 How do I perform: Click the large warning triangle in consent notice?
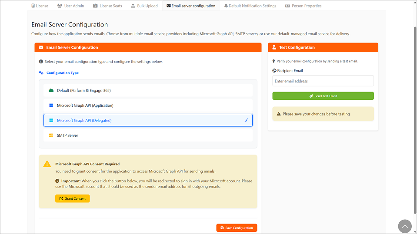tap(47, 164)
